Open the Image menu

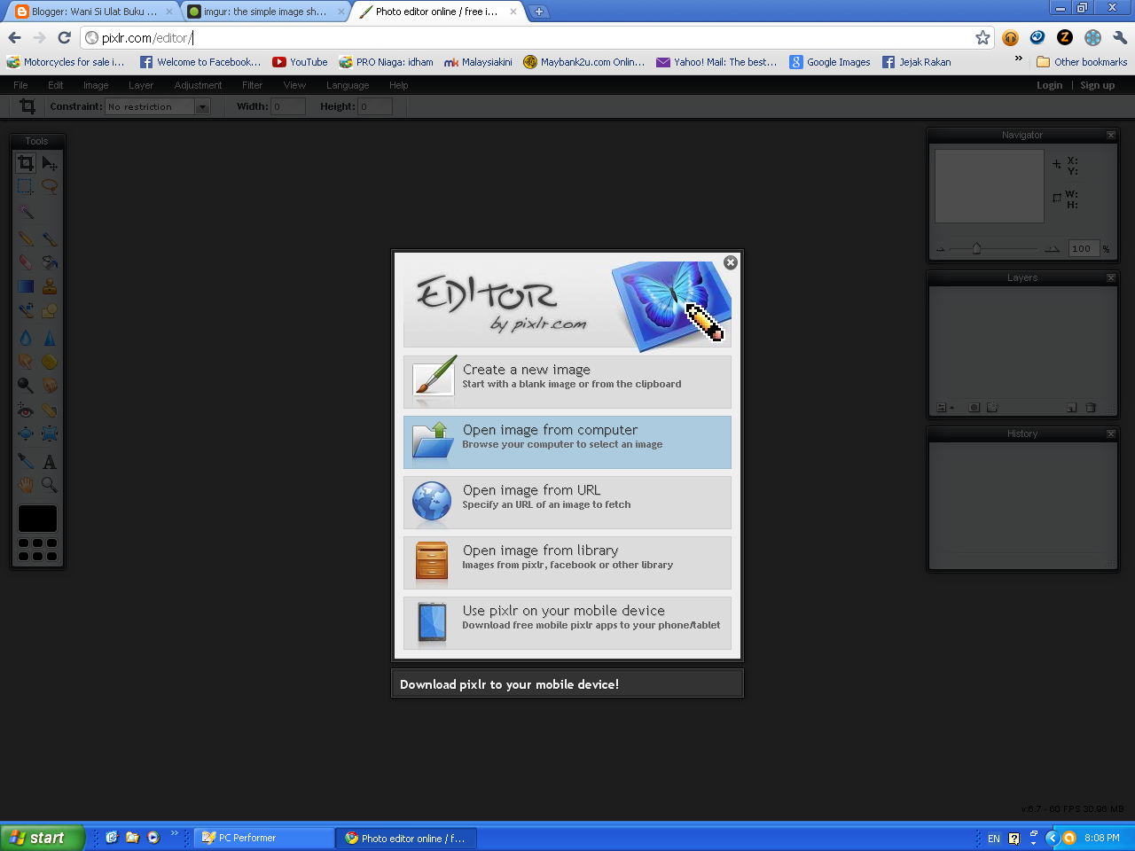(96, 85)
